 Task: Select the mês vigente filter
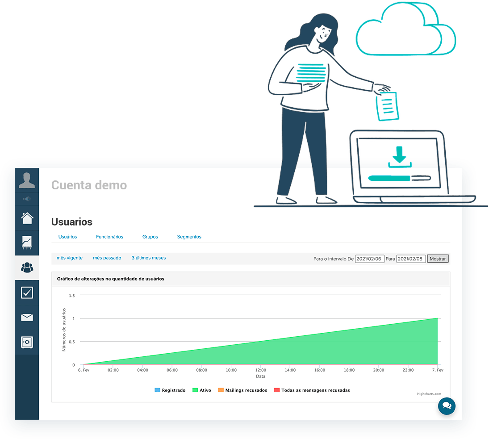pyautogui.click(x=70, y=258)
